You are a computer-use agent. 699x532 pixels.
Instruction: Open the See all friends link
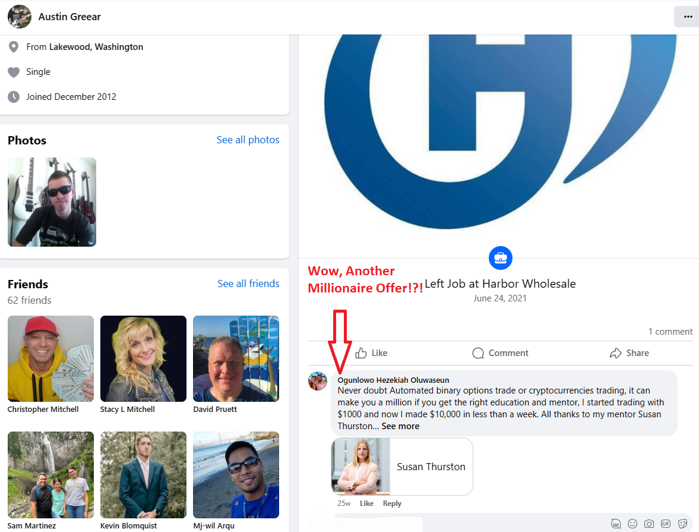[x=248, y=284]
